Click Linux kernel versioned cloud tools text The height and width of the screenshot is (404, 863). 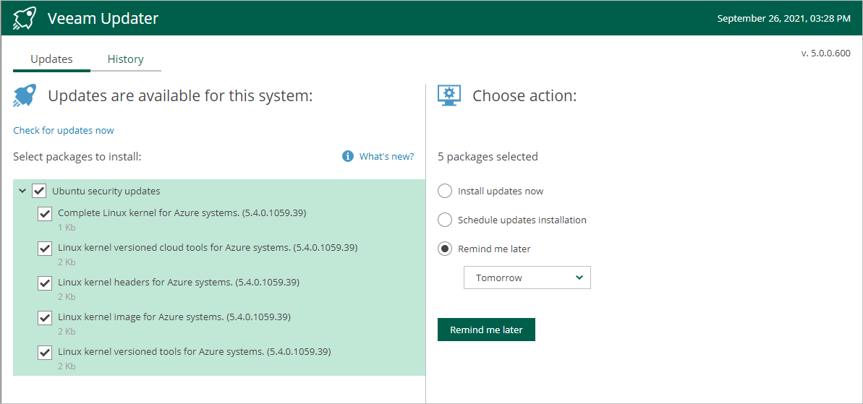click(208, 247)
